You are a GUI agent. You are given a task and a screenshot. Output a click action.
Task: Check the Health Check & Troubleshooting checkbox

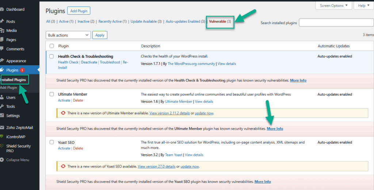click(x=51, y=56)
